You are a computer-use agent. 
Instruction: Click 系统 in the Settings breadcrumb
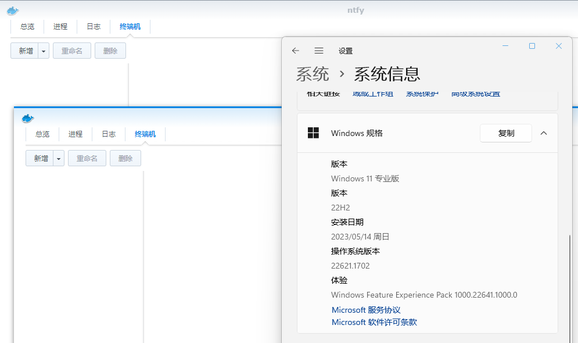313,74
